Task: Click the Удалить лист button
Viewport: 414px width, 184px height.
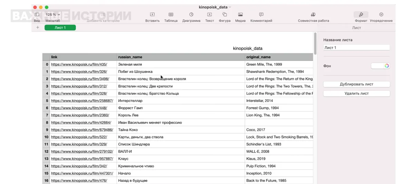Action: click(356, 93)
